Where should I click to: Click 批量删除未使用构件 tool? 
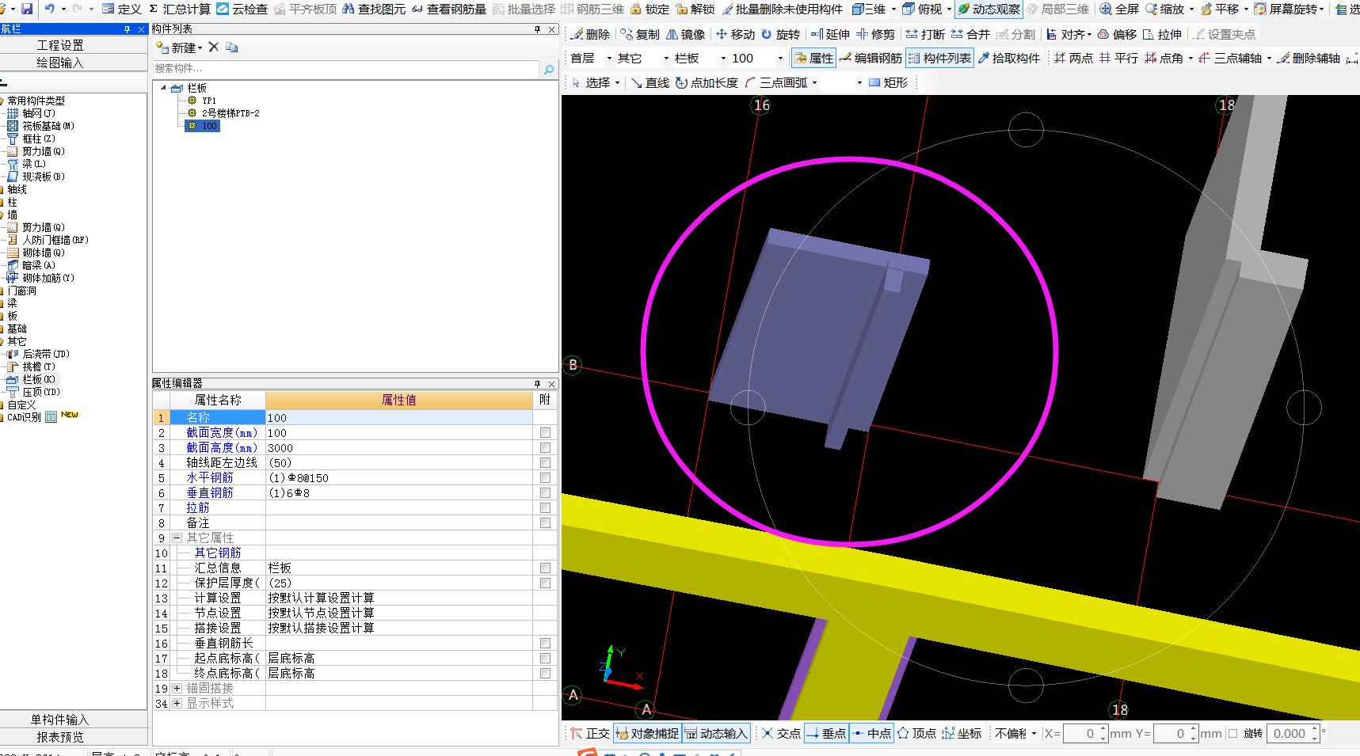[782, 9]
